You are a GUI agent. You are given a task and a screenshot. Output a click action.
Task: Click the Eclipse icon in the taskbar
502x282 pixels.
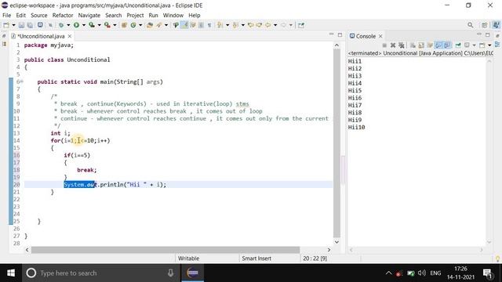(192, 273)
